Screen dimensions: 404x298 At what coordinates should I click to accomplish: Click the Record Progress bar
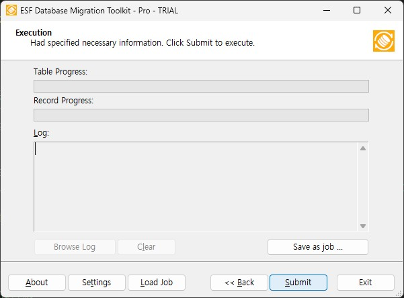coord(201,115)
